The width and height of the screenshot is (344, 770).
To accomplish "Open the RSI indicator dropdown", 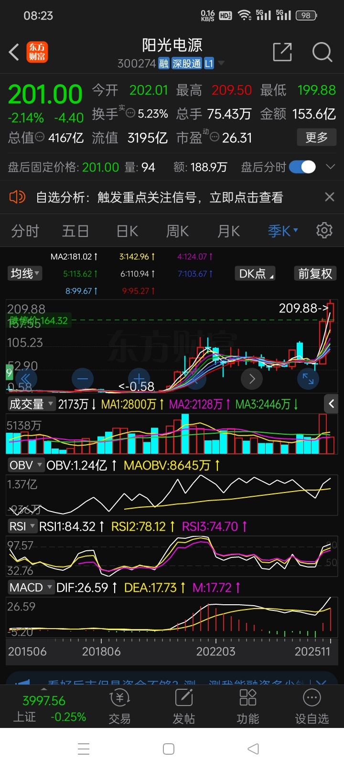I will pos(22,526).
